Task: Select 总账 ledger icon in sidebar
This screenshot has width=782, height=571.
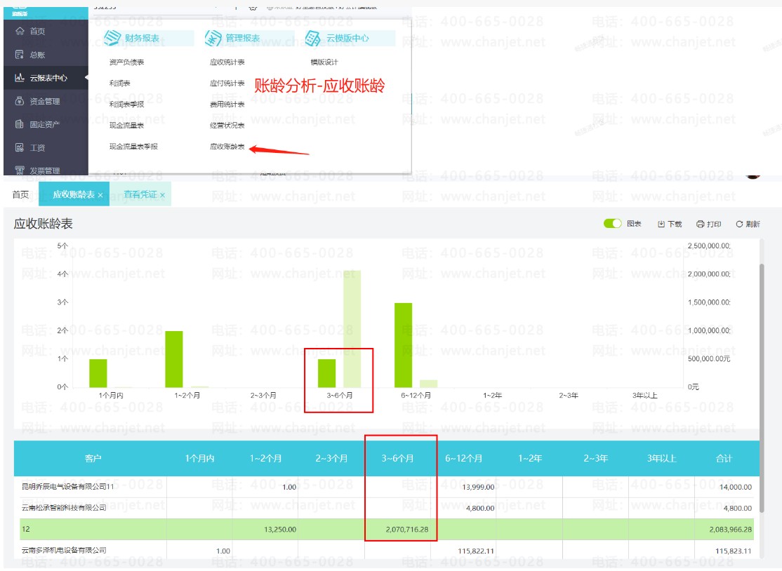Action: click(20, 54)
